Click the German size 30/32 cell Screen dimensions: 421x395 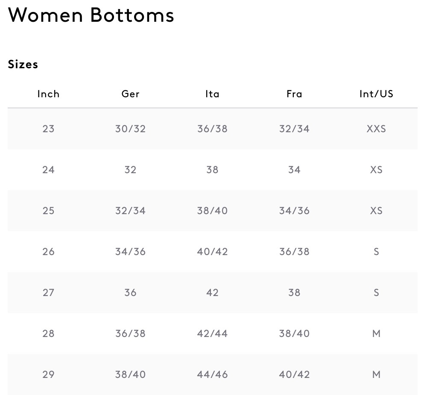(130, 129)
